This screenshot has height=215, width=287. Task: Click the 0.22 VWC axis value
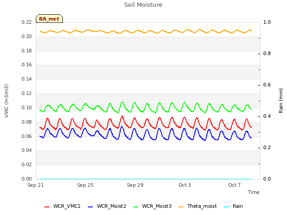click(x=27, y=22)
